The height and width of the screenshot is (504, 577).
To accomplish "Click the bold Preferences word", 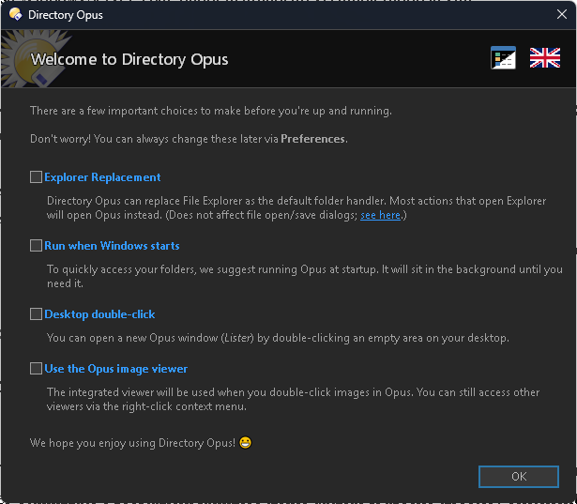I will 312,139.
